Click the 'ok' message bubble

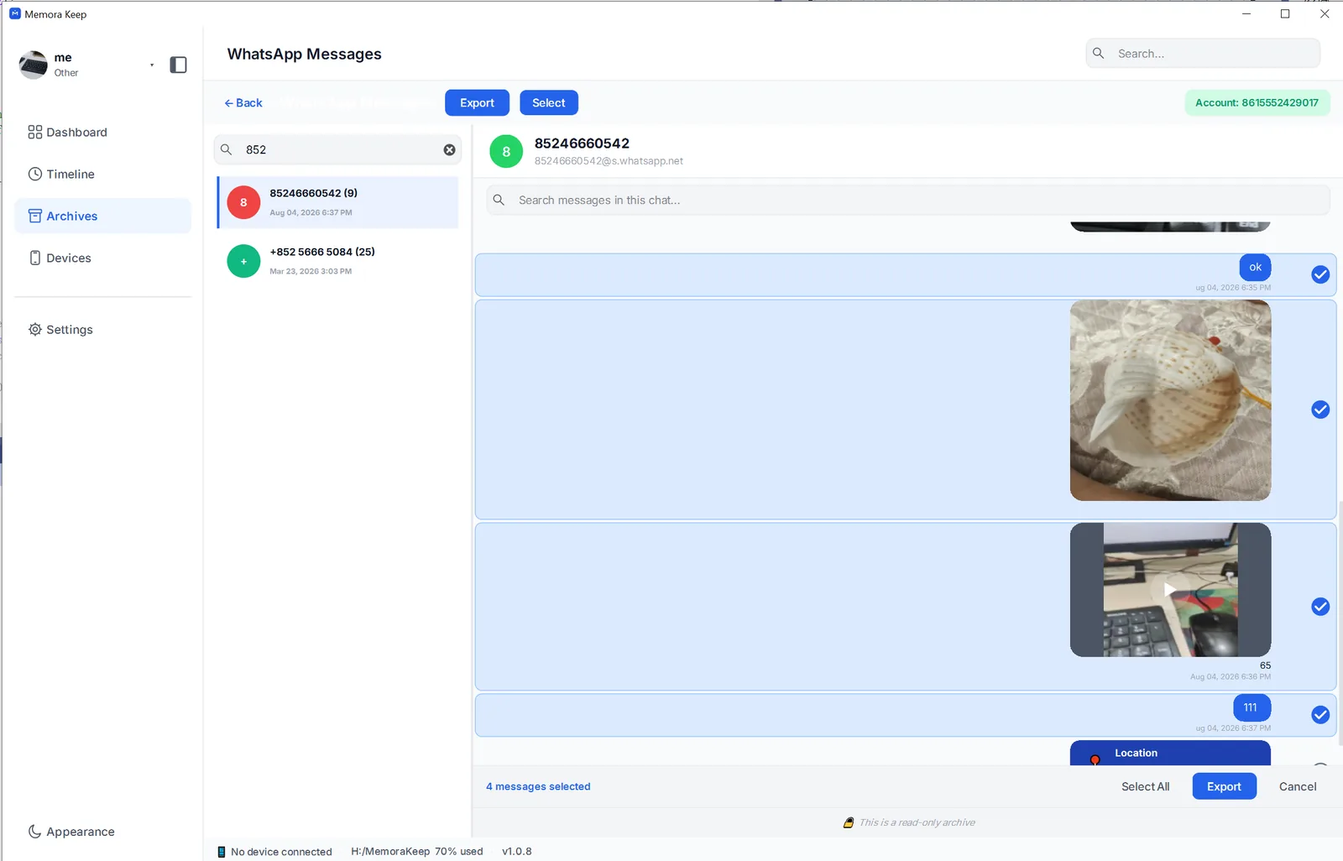tap(1255, 267)
